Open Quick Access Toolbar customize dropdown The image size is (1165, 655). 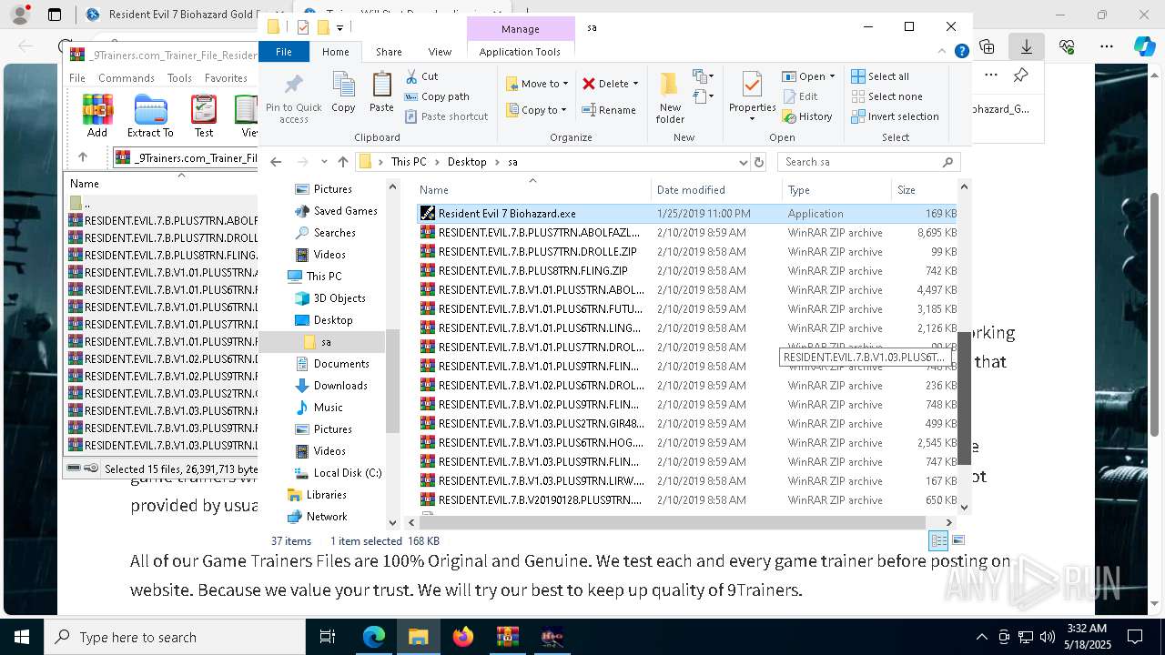tap(339, 27)
